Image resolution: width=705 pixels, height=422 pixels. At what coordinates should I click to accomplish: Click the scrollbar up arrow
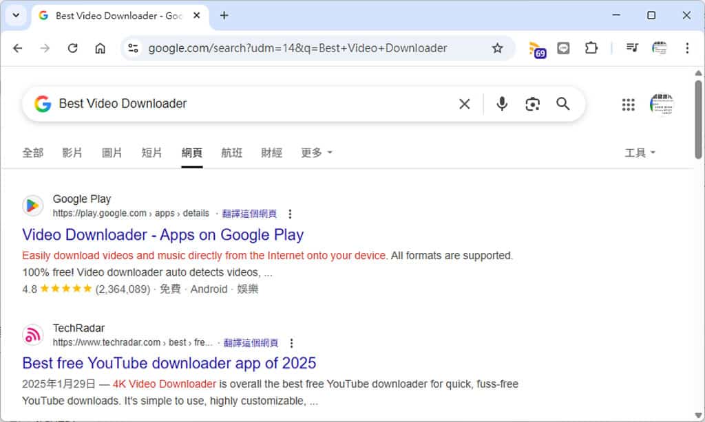(698, 73)
